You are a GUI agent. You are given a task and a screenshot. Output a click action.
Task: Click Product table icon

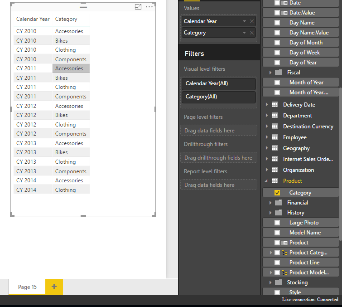(275, 181)
